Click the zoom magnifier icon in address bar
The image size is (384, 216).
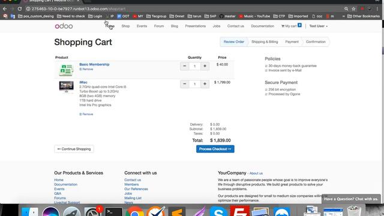point(346,9)
